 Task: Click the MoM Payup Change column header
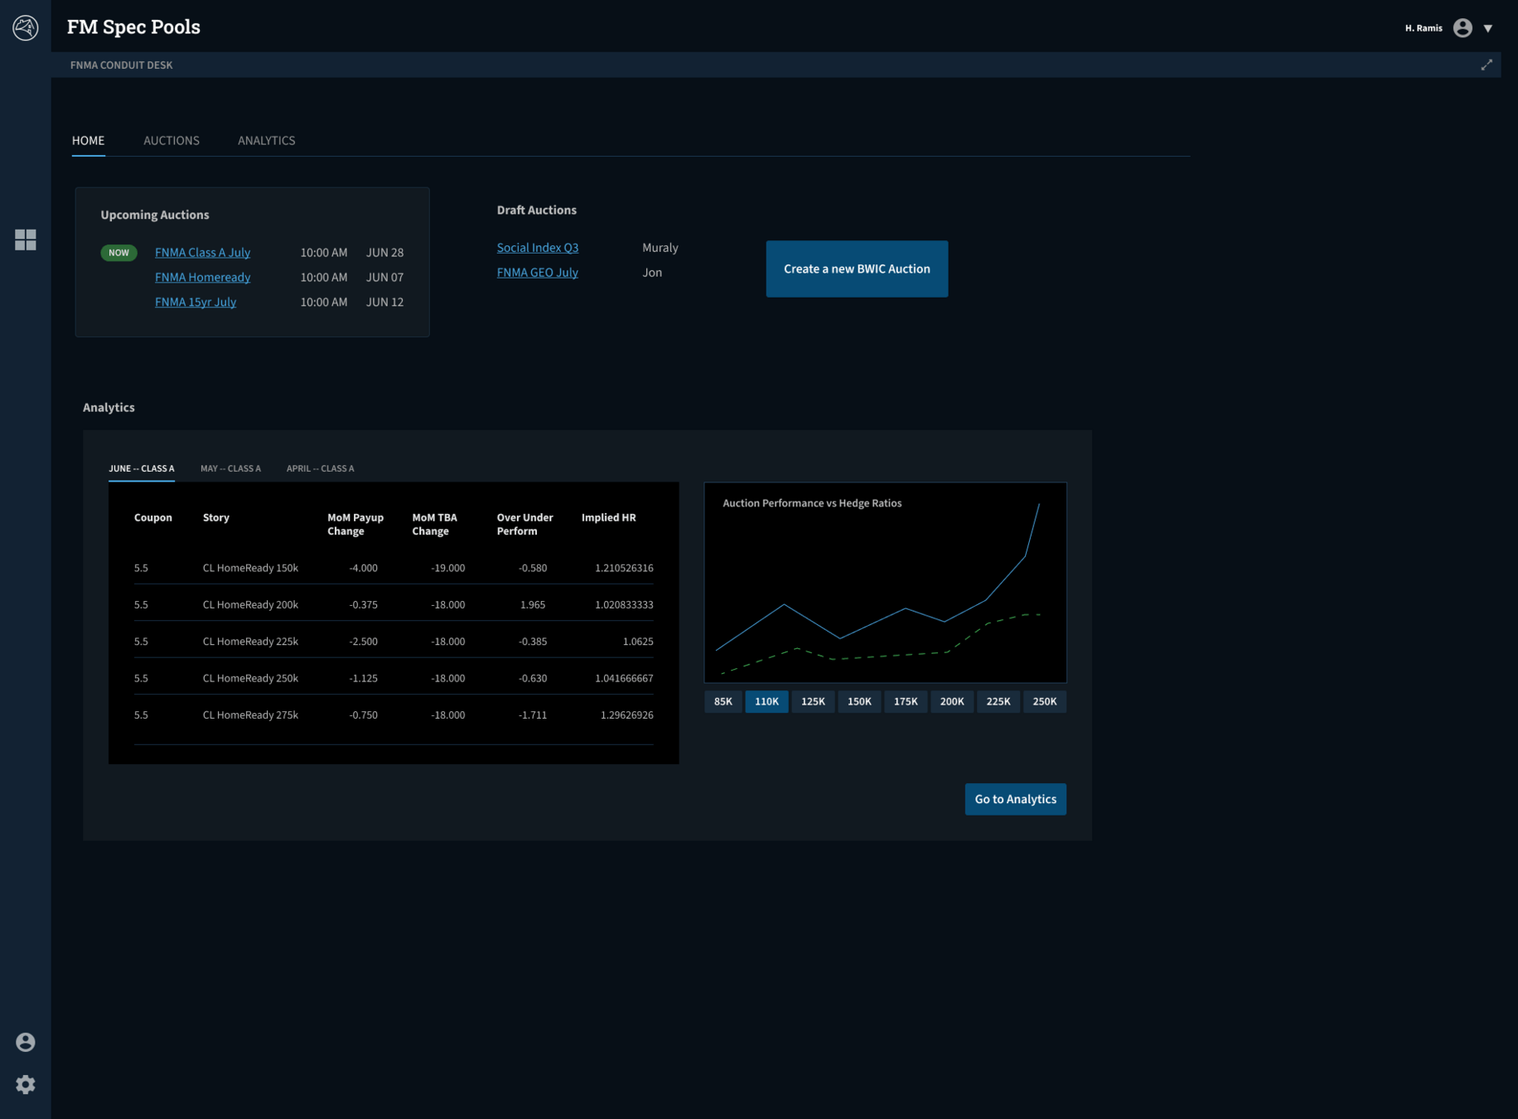pos(355,524)
